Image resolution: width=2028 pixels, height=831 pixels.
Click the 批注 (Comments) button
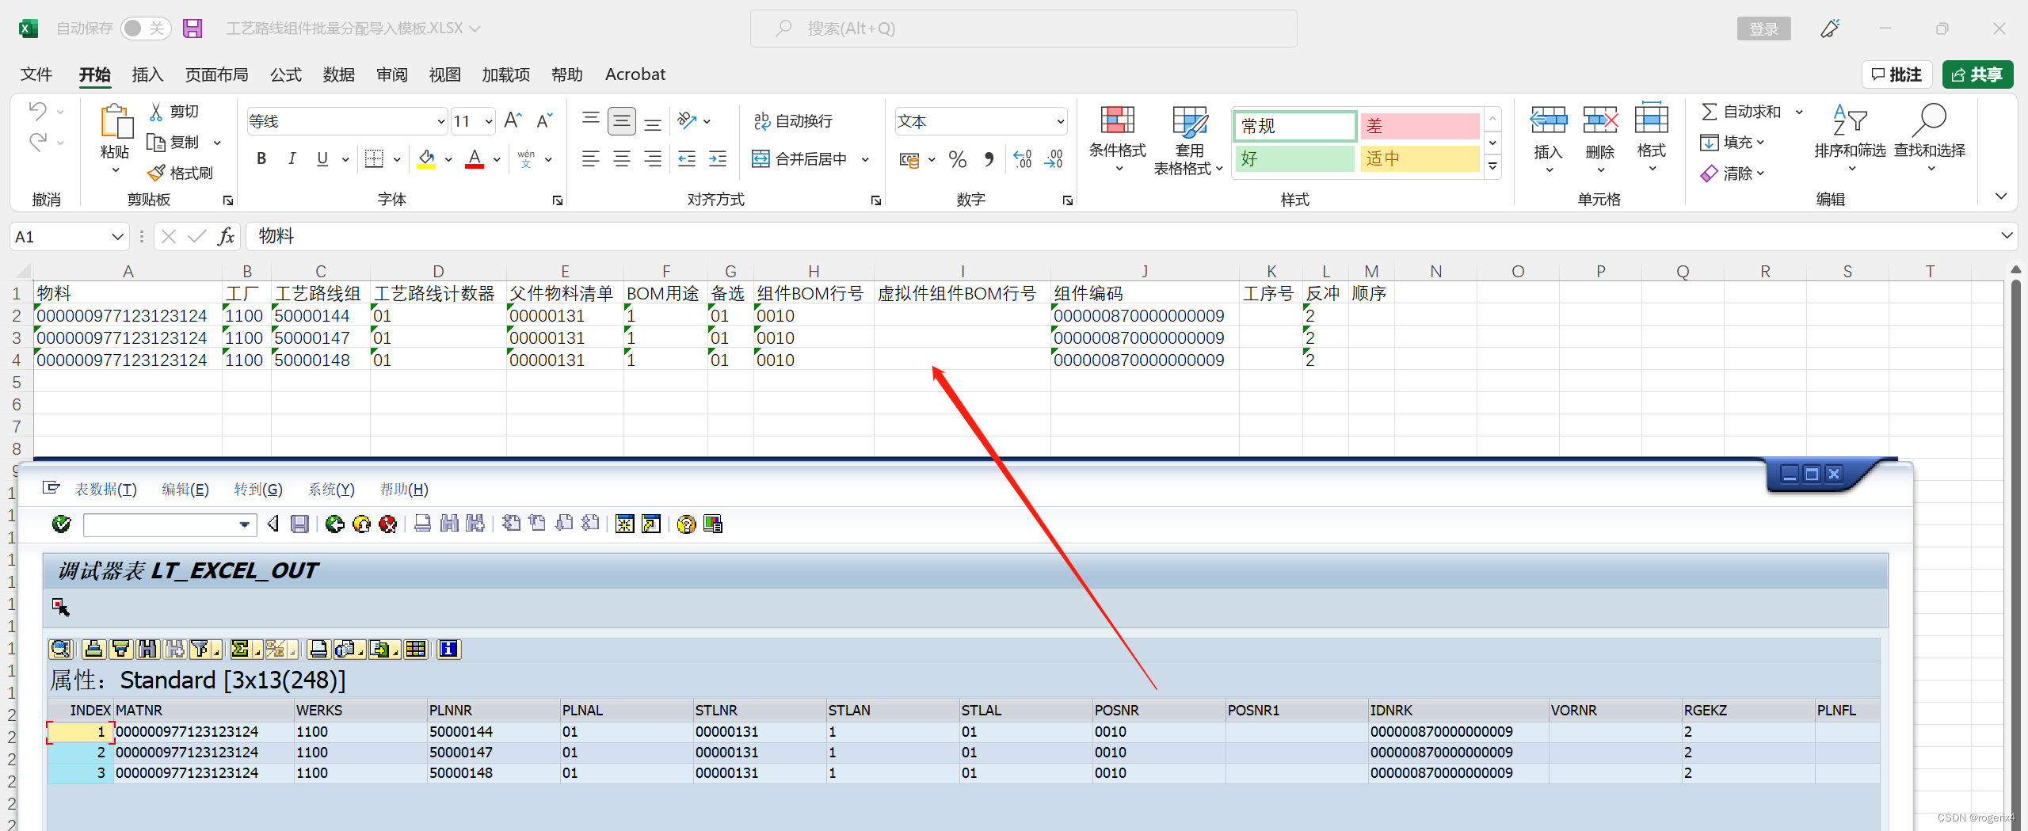point(1896,74)
